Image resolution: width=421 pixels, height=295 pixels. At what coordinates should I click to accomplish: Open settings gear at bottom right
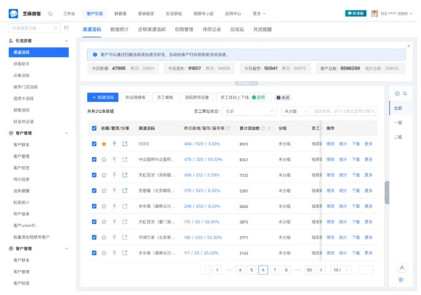[x=401, y=280]
